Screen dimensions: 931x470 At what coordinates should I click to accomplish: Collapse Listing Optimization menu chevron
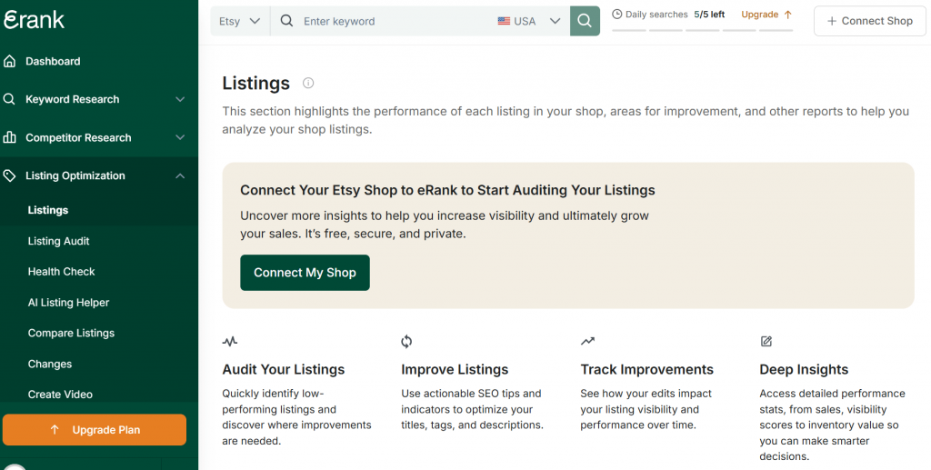tap(180, 175)
